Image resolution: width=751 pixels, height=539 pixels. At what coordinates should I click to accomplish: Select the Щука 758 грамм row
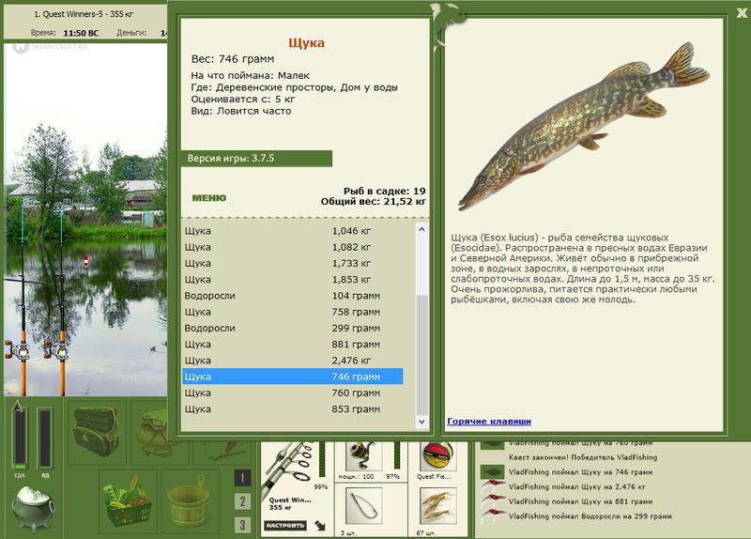coord(292,313)
